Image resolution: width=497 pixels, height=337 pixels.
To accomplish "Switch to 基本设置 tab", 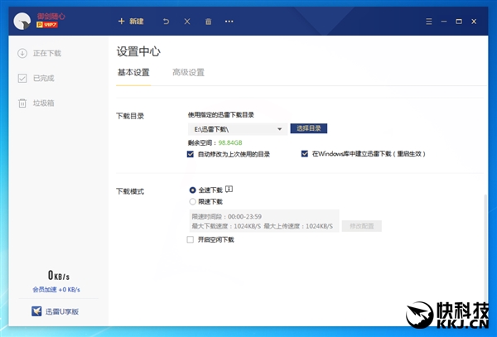I will click(x=133, y=73).
